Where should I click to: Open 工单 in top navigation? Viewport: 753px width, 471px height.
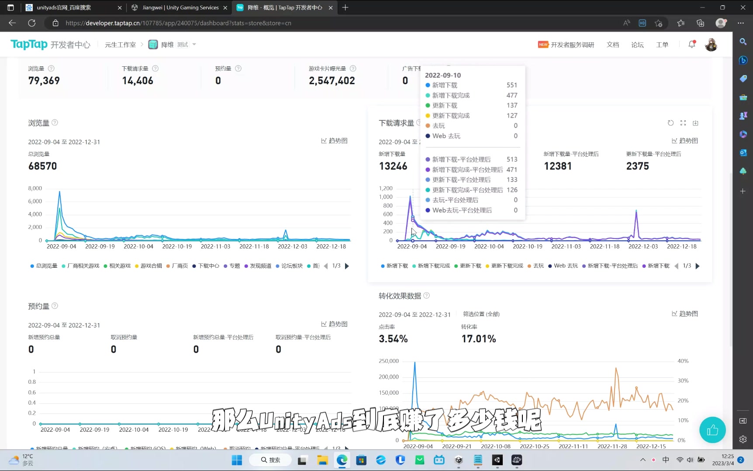coord(662,44)
